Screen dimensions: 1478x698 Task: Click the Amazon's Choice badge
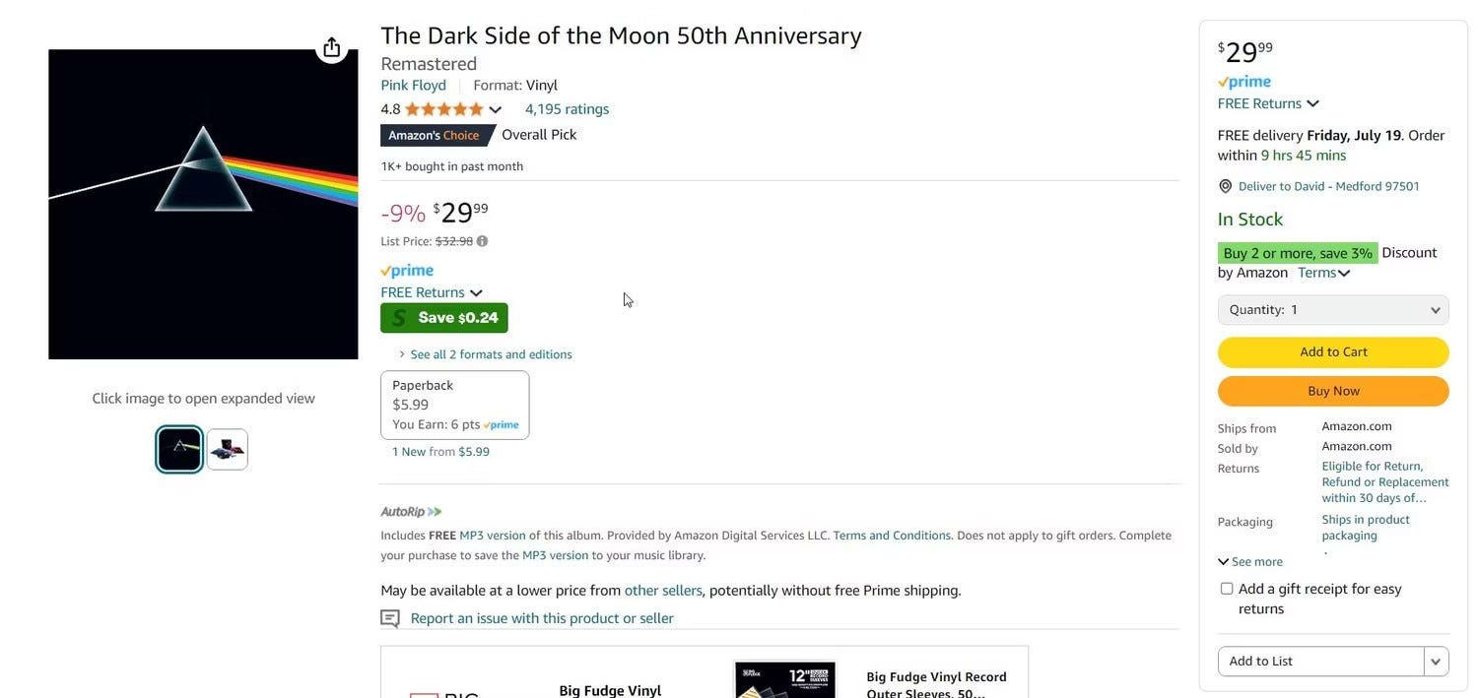tap(434, 136)
